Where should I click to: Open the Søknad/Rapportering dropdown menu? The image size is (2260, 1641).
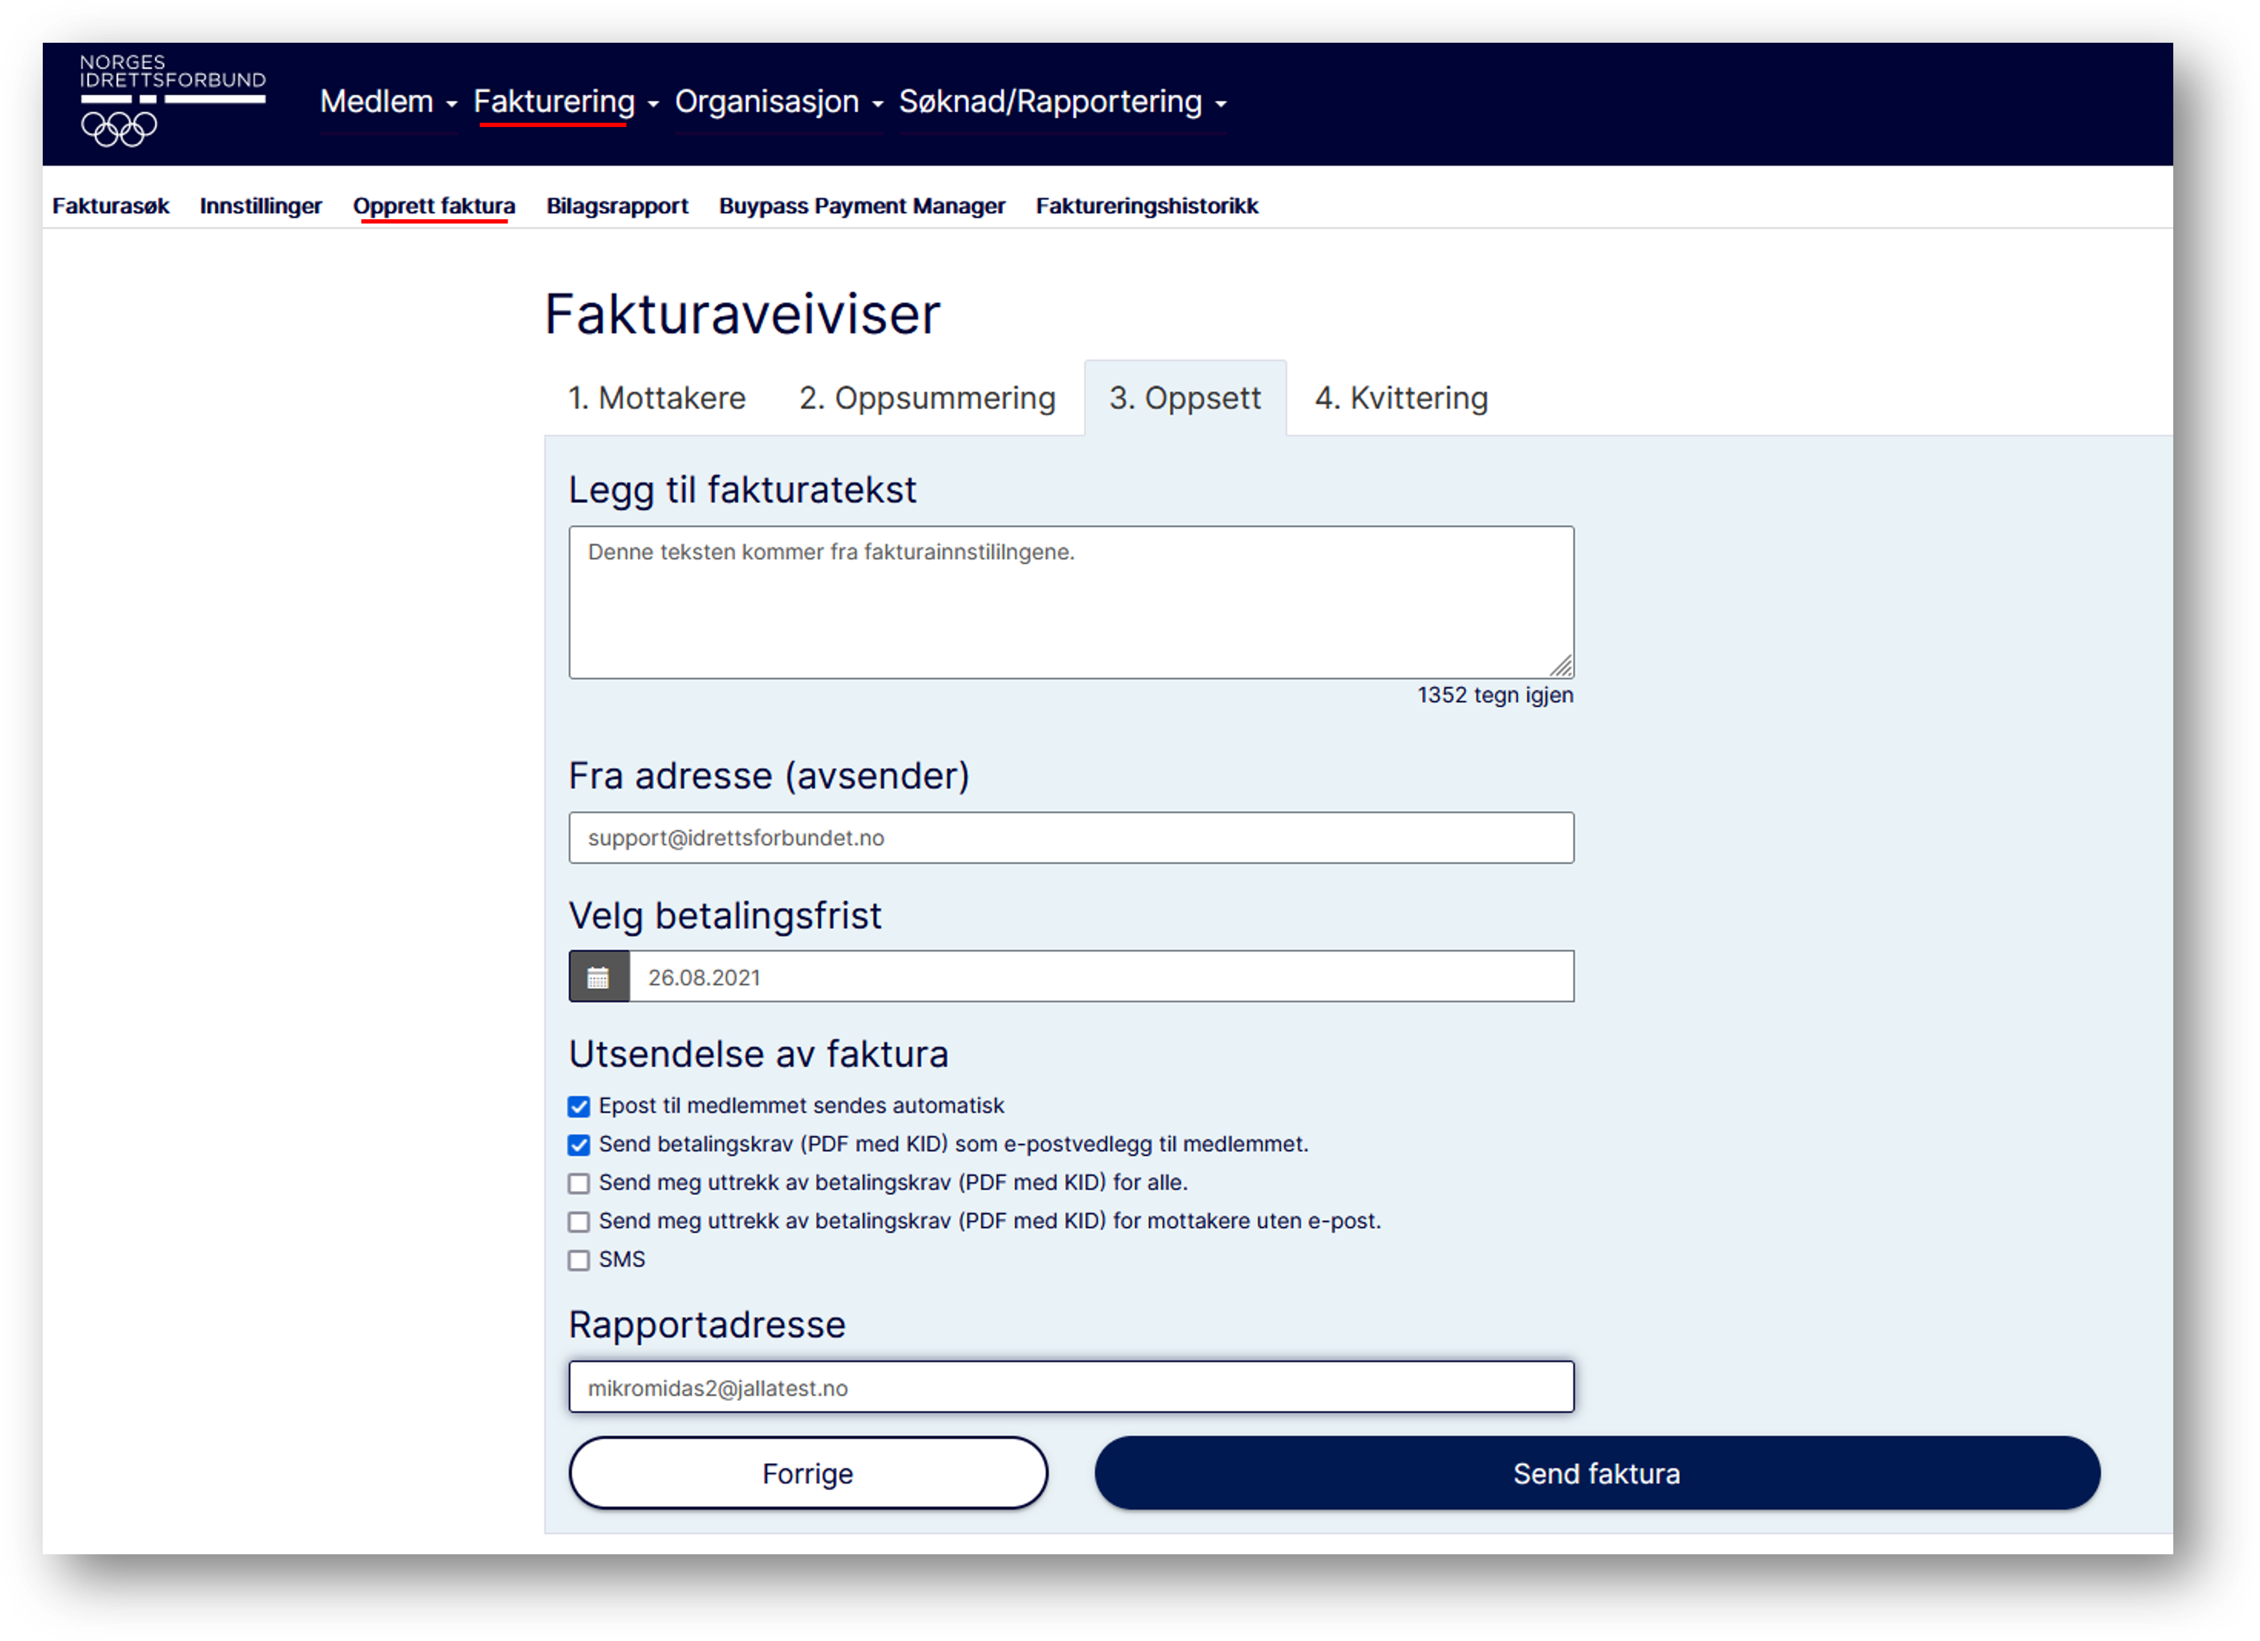(1062, 101)
